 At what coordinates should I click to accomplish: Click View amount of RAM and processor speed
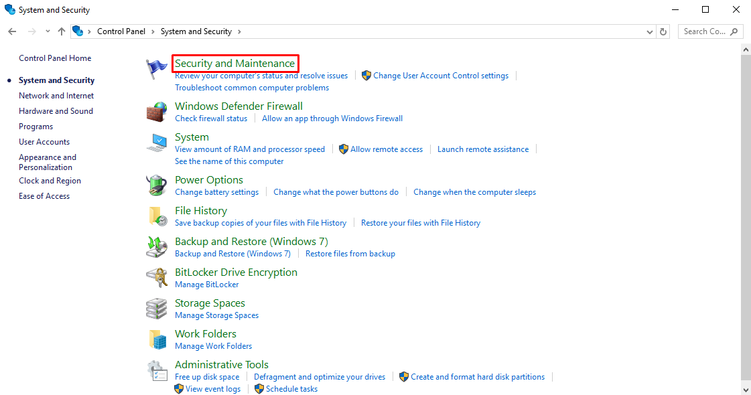point(249,149)
